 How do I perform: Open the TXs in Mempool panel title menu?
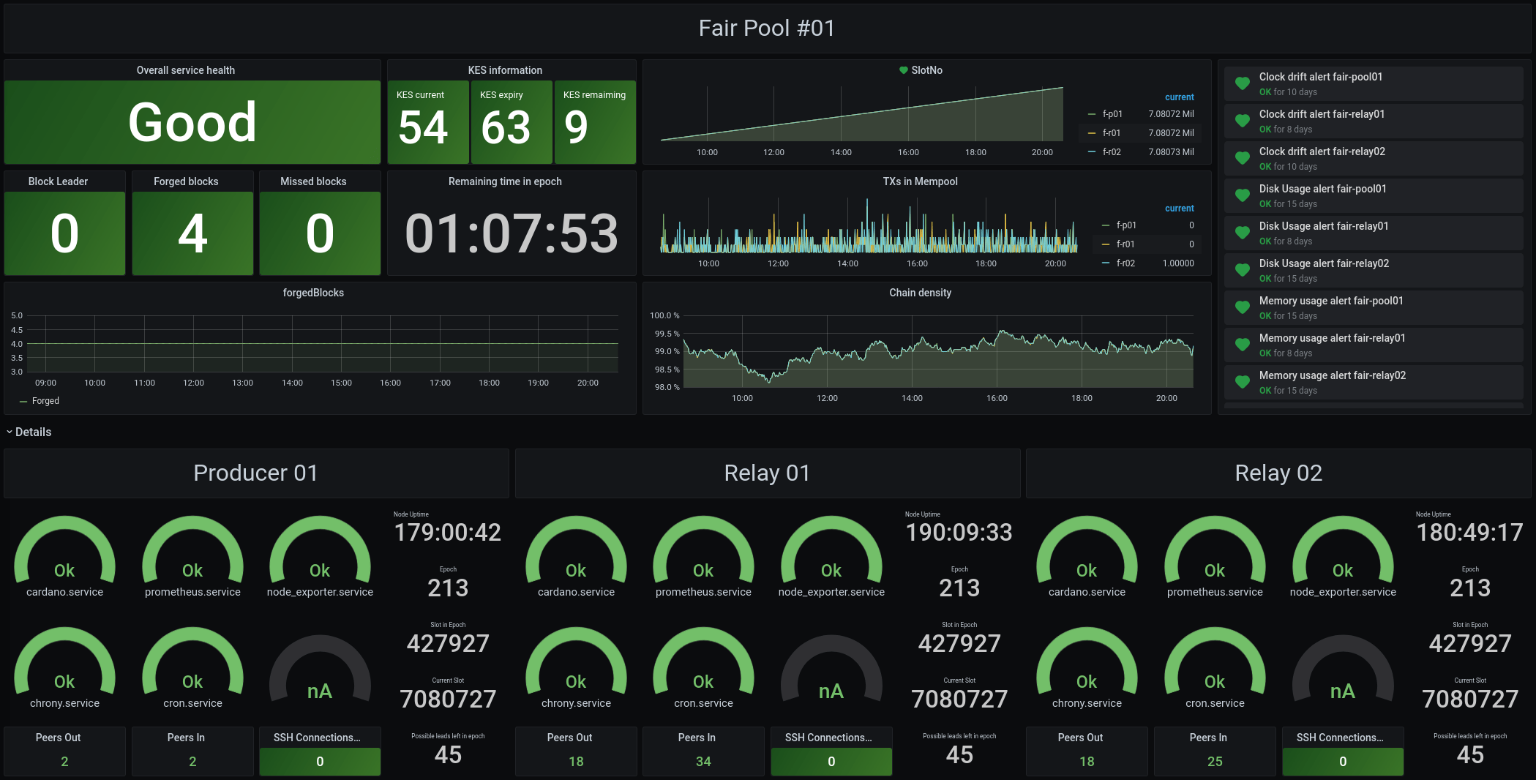point(920,181)
